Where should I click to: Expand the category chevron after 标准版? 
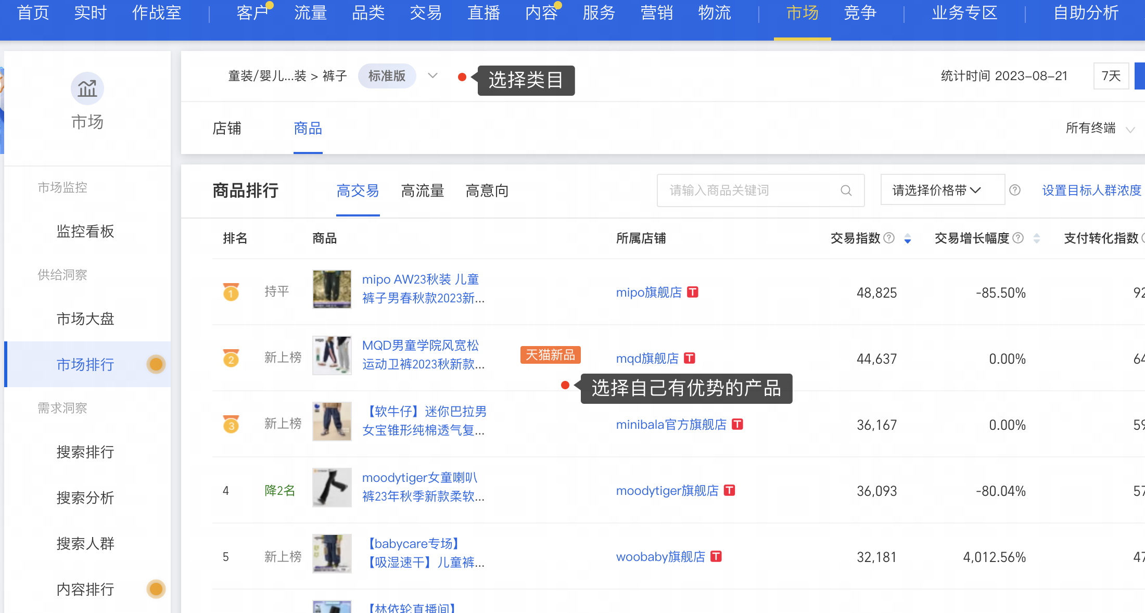[432, 76]
